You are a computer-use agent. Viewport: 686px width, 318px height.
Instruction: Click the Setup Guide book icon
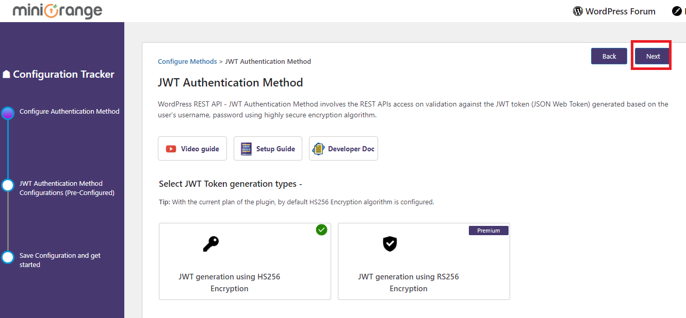tap(246, 149)
